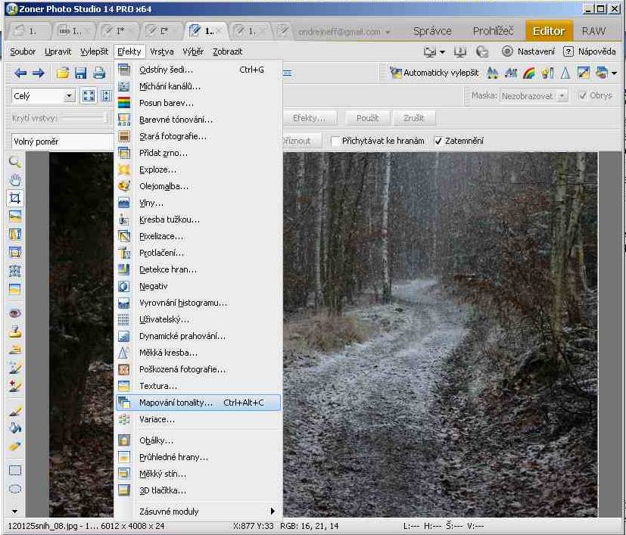The height and width of the screenshot is (535, 626).
Task: Click the Save floppy disk icon
Action: 80,73
